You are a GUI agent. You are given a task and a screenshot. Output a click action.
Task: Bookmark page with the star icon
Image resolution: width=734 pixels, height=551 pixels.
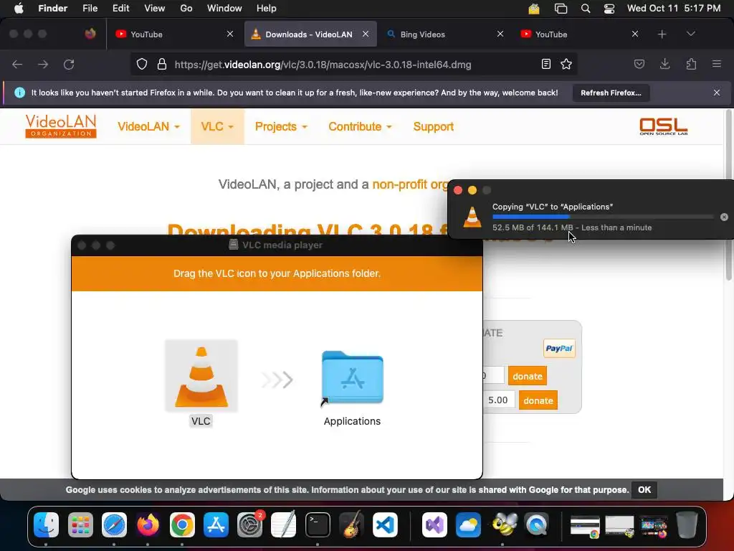tap(566, 64)
